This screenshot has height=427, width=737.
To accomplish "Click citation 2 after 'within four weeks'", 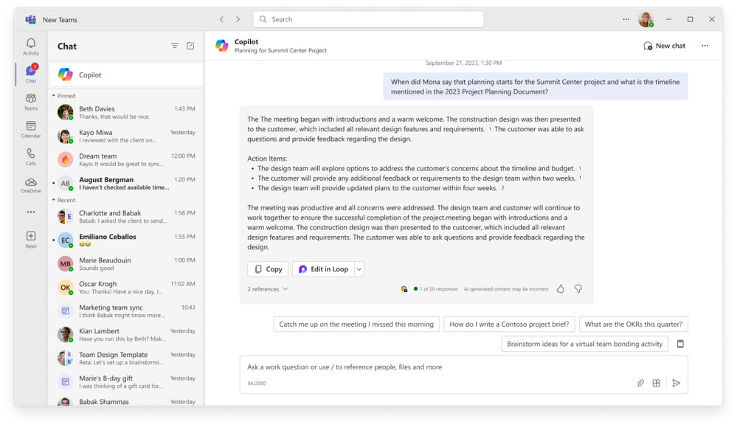I will pos(502,188).
